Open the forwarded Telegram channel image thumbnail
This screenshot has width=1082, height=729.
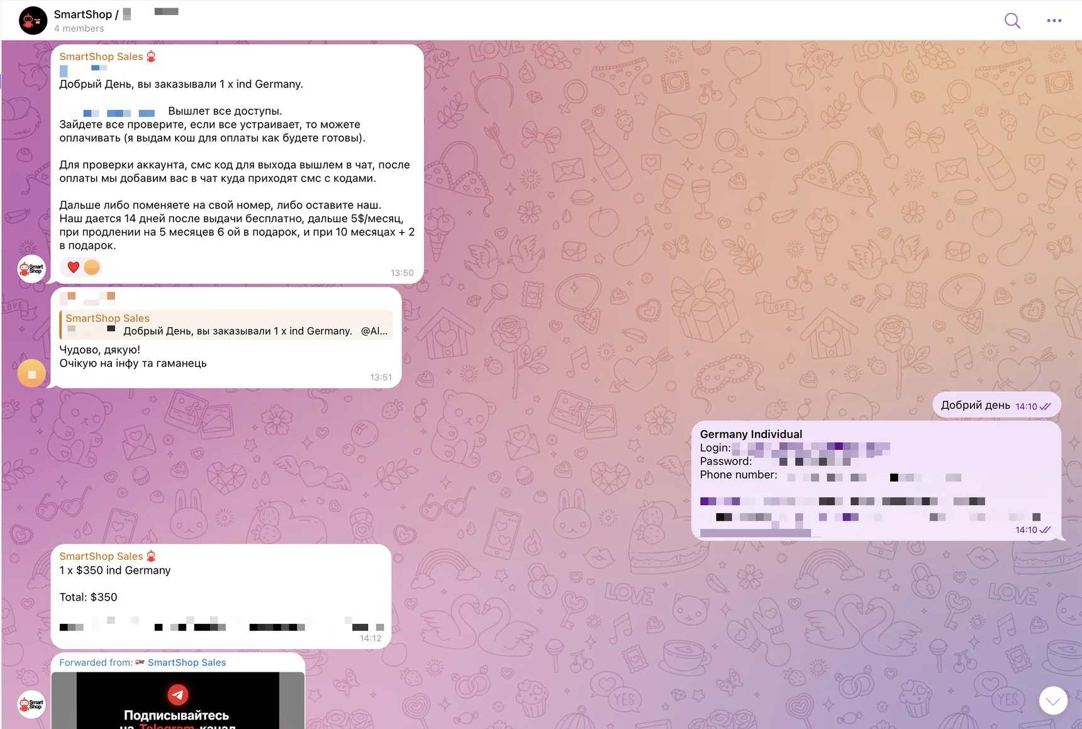click(x=178, y=701)
